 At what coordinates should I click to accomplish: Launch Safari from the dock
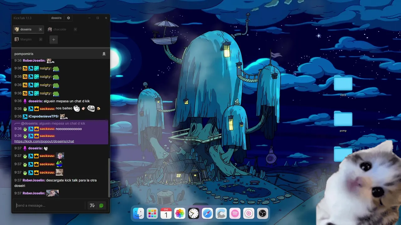coord(207,213)
